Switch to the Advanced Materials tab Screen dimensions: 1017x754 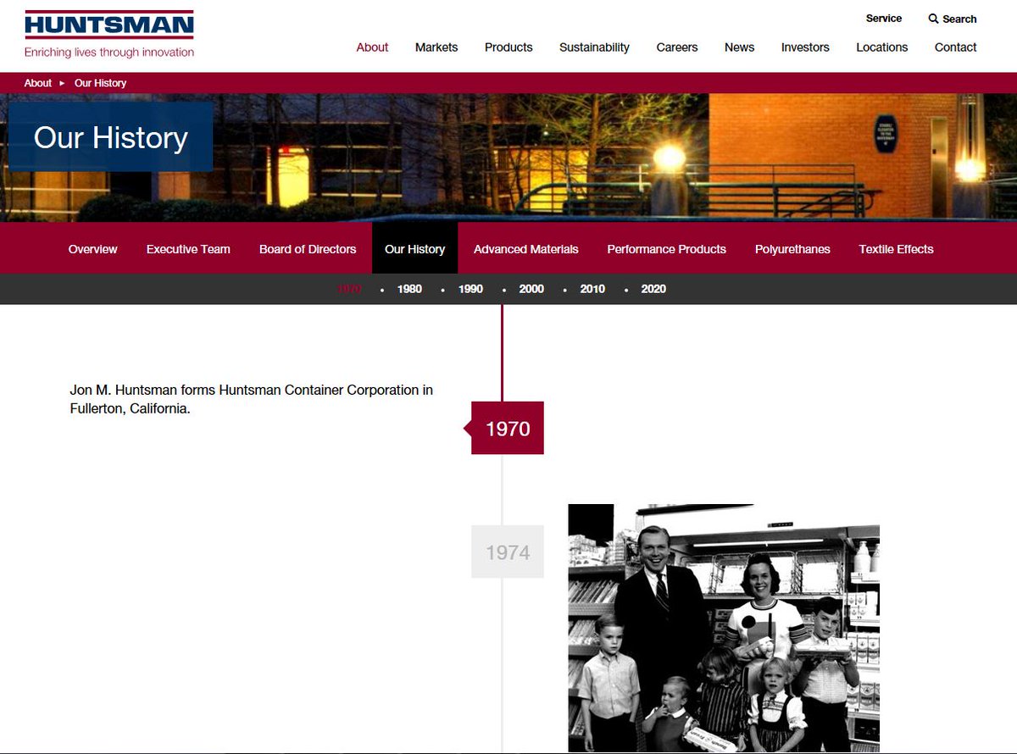[526, 249]
